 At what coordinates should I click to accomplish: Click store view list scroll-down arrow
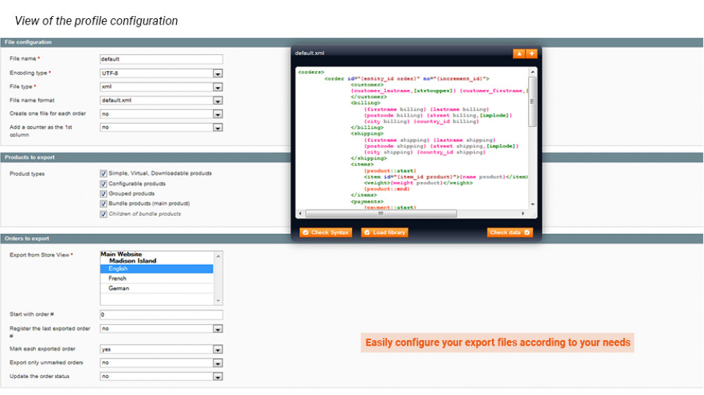tap(218, 300)
